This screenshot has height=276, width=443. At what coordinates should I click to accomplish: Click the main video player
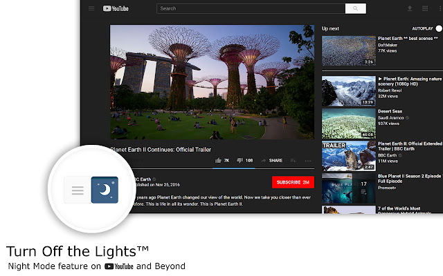coord(212,82)
